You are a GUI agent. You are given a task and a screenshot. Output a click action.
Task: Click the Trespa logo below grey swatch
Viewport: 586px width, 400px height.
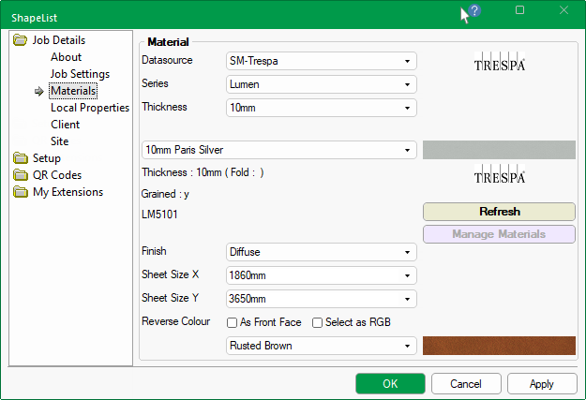pos(499,175)
